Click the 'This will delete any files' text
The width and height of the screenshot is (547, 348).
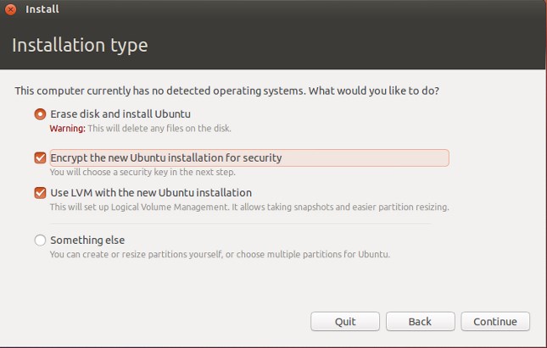pos(159,128)
